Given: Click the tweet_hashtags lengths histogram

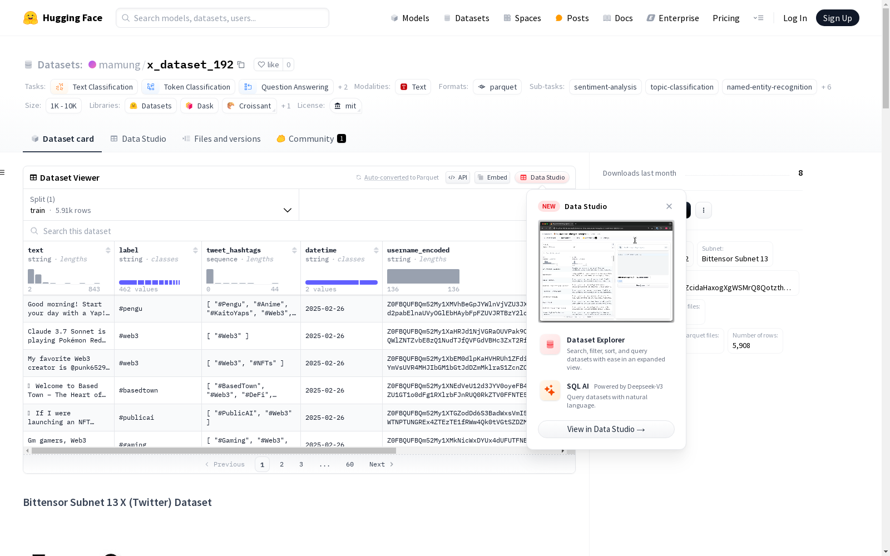Looking at the screenshot, I should (x=243, y=276).
